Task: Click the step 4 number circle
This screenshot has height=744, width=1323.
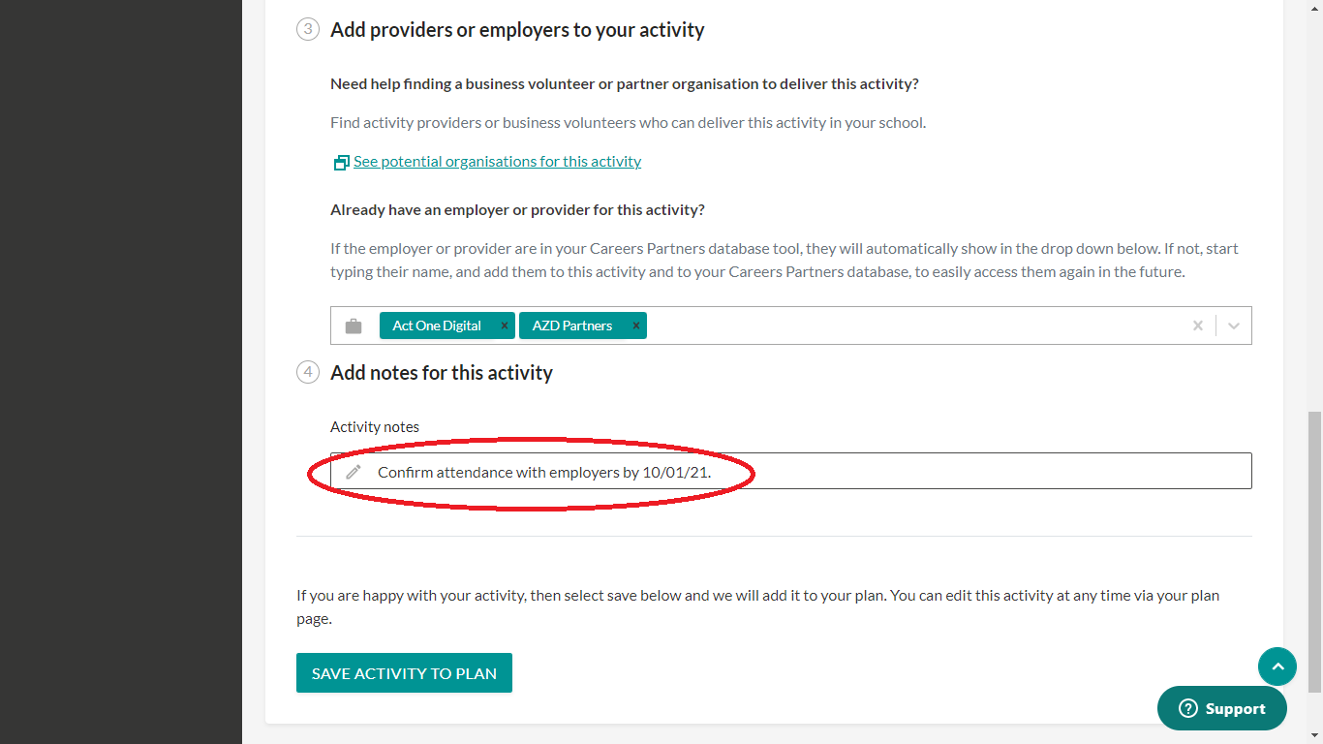Action: 308,372
